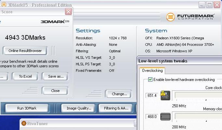Close the 3DMark05 main window
The height and width of the screenshot is (130, 222).
pos(217,5)
